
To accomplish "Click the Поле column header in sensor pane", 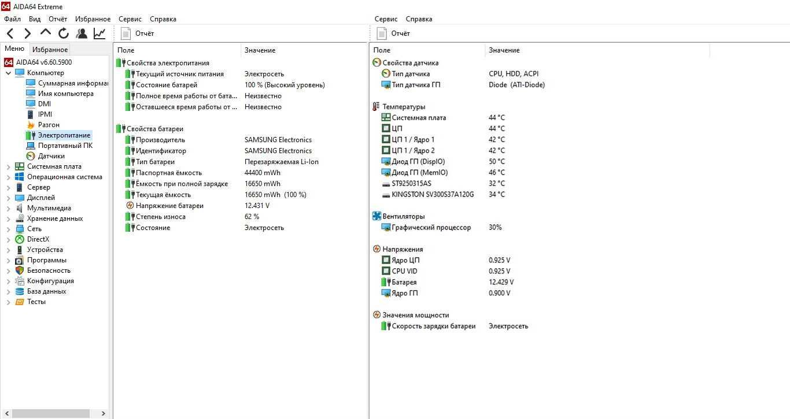I will [427, 50].
